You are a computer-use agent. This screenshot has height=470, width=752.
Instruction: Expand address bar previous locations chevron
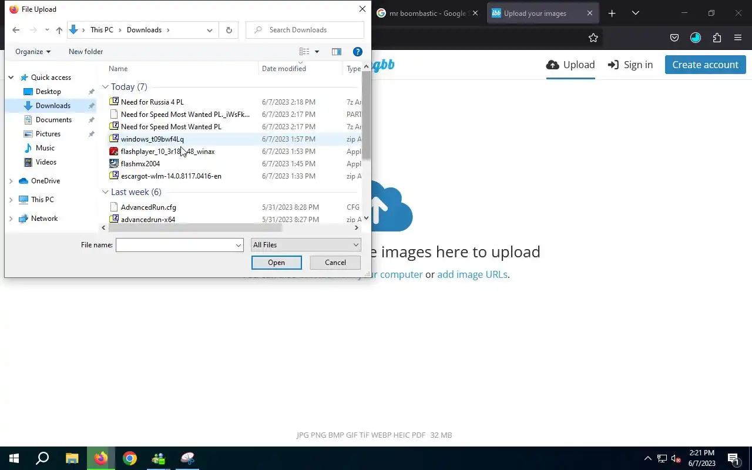coord(209,30)
